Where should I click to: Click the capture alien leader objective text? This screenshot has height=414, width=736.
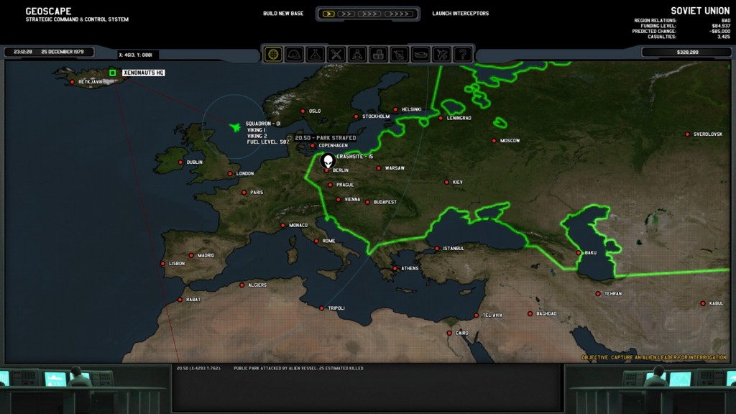(x=654, y=358)
